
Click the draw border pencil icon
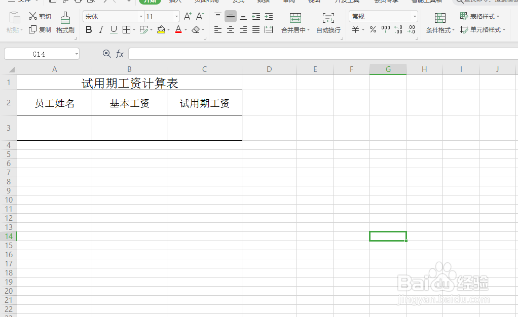[143, 30]
